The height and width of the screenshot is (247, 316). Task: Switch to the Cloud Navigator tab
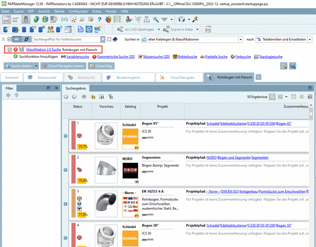179,77
